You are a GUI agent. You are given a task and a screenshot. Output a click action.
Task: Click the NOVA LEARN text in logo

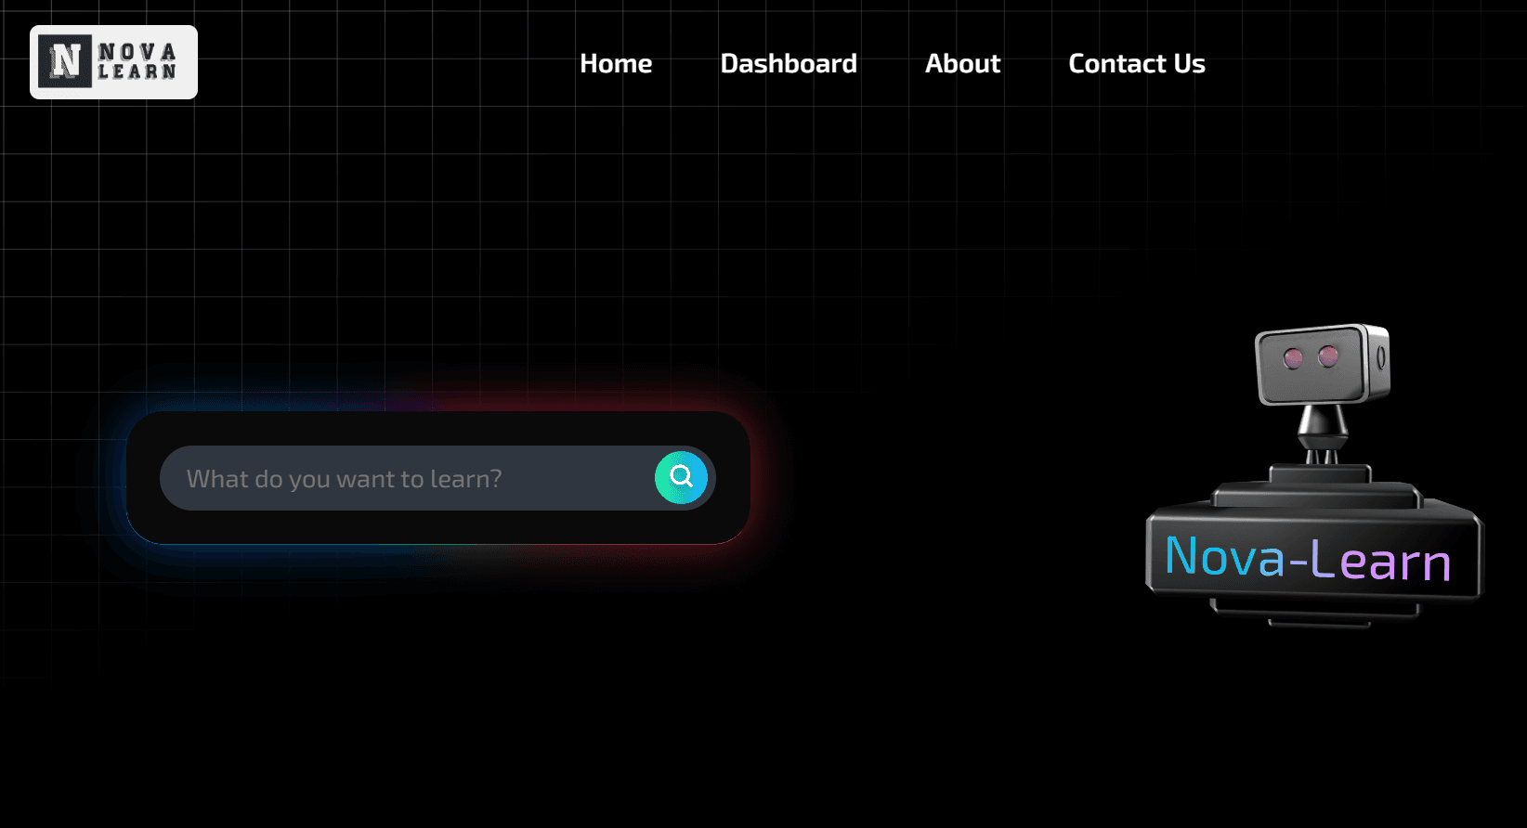click(x=137, y=61)
